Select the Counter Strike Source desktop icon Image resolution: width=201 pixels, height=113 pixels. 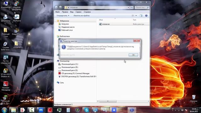tap(6, 46)
